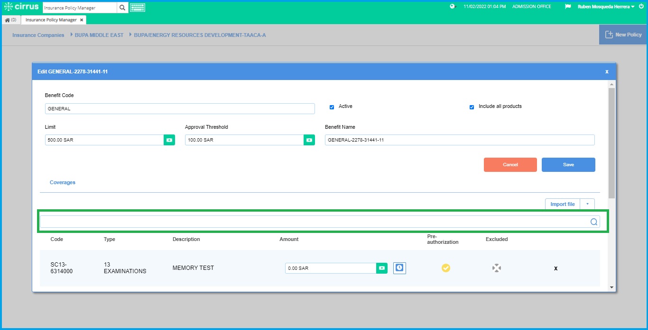
Task: Click the search magnifier in the coverages search bar
Action: (x=593, y=221)
